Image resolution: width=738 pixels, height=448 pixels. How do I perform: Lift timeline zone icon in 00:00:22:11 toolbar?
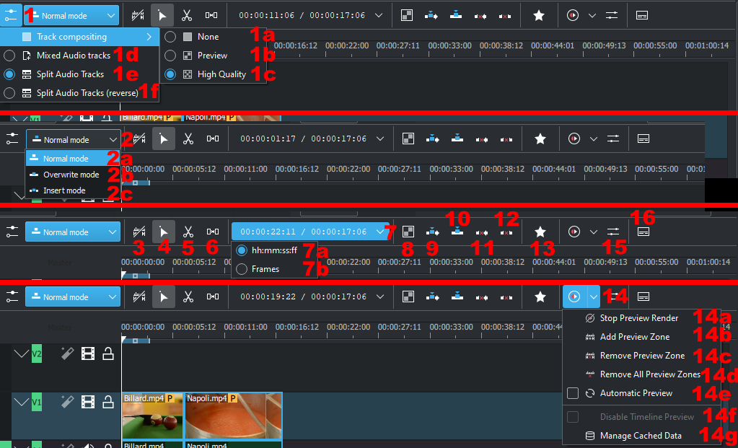click(x=506, y=232)
